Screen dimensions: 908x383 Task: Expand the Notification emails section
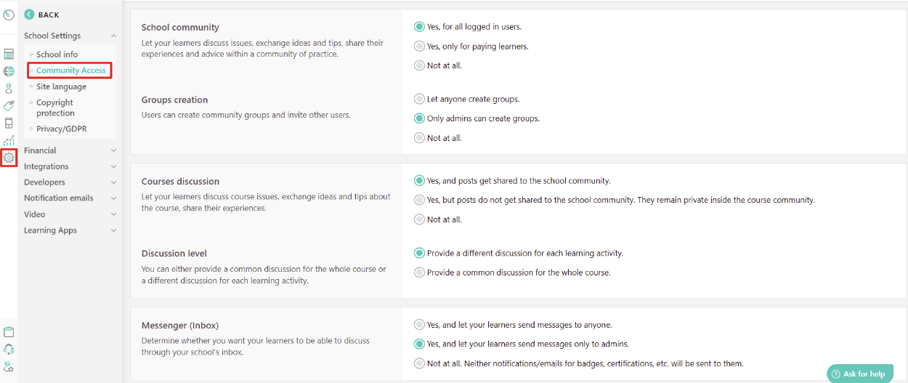point(70,198)
